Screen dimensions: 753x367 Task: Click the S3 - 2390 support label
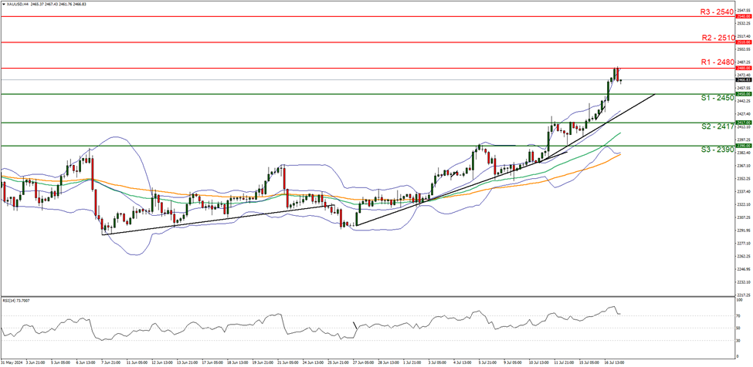716,150
